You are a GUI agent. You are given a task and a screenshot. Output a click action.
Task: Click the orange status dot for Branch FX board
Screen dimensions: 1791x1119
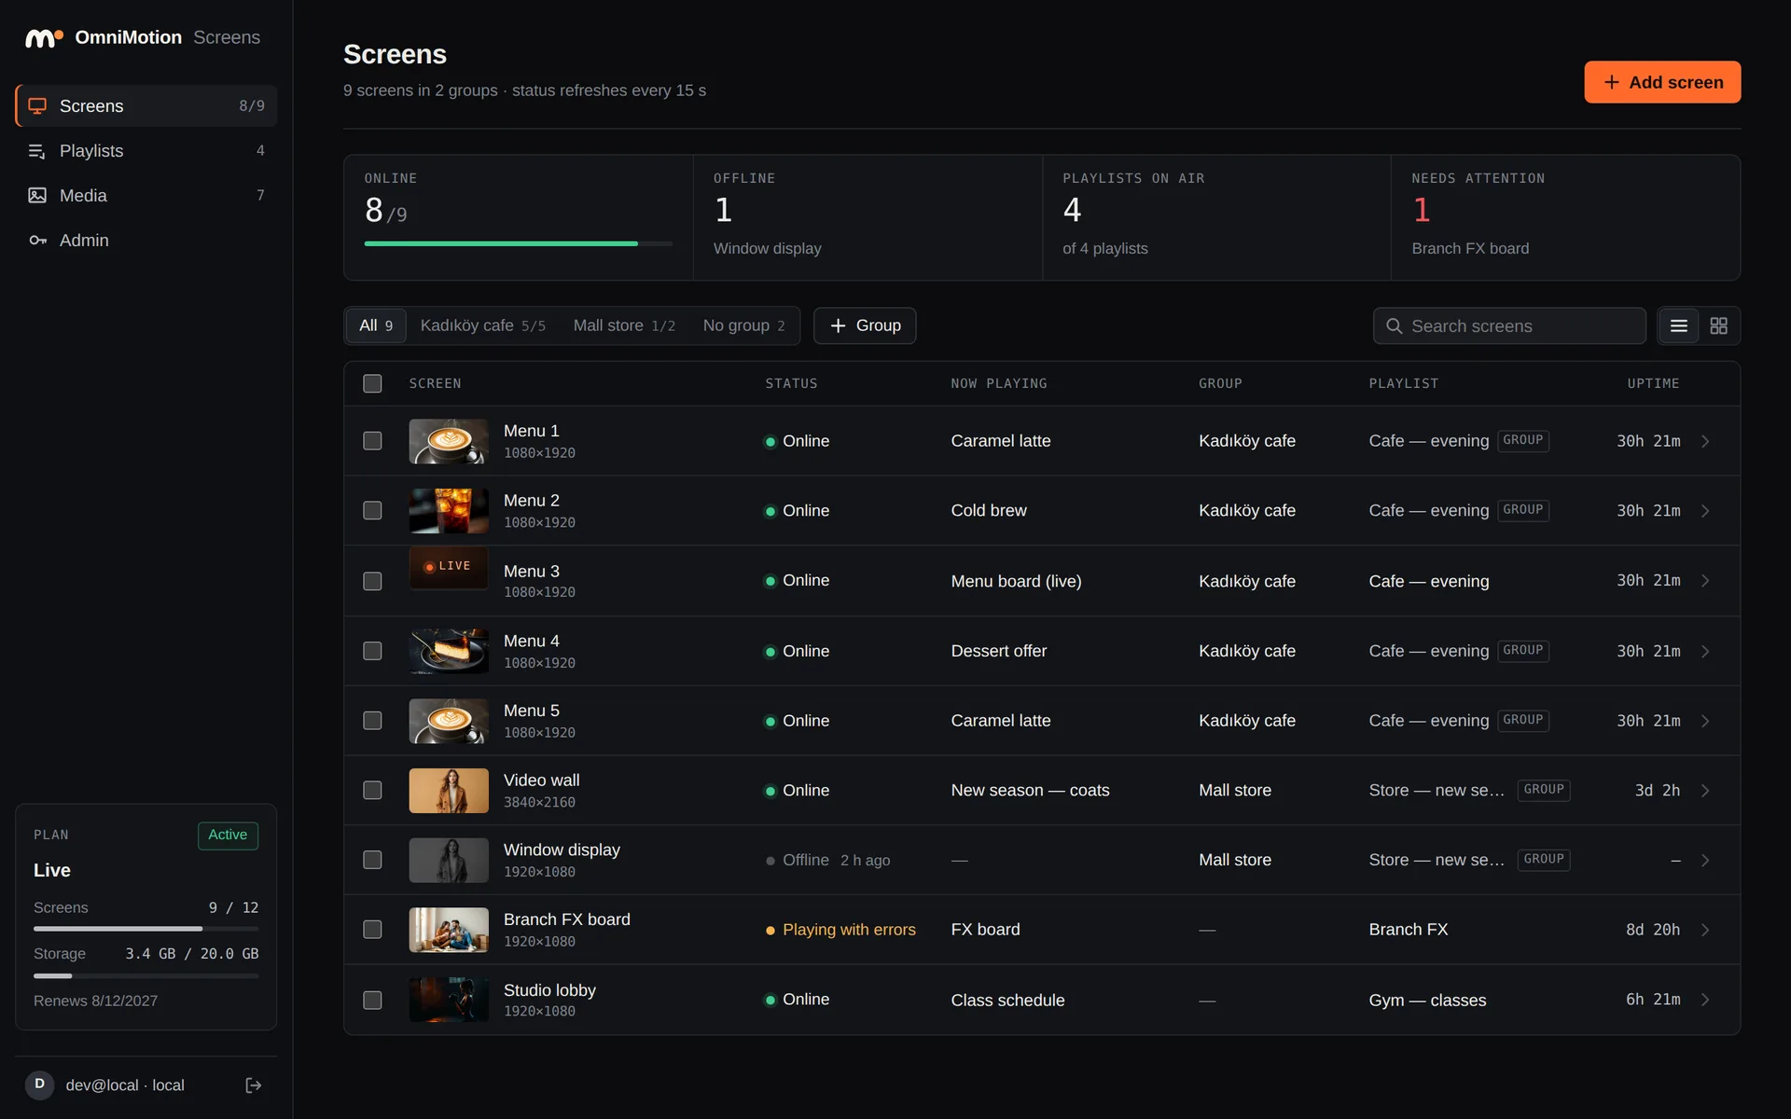coord(771,931)
